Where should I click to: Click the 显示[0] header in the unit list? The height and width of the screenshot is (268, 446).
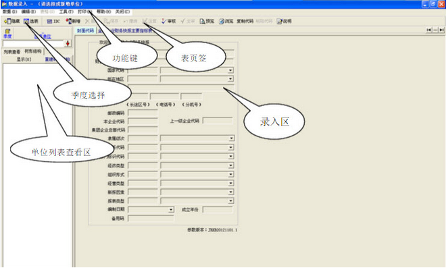[x=24, y=59]
